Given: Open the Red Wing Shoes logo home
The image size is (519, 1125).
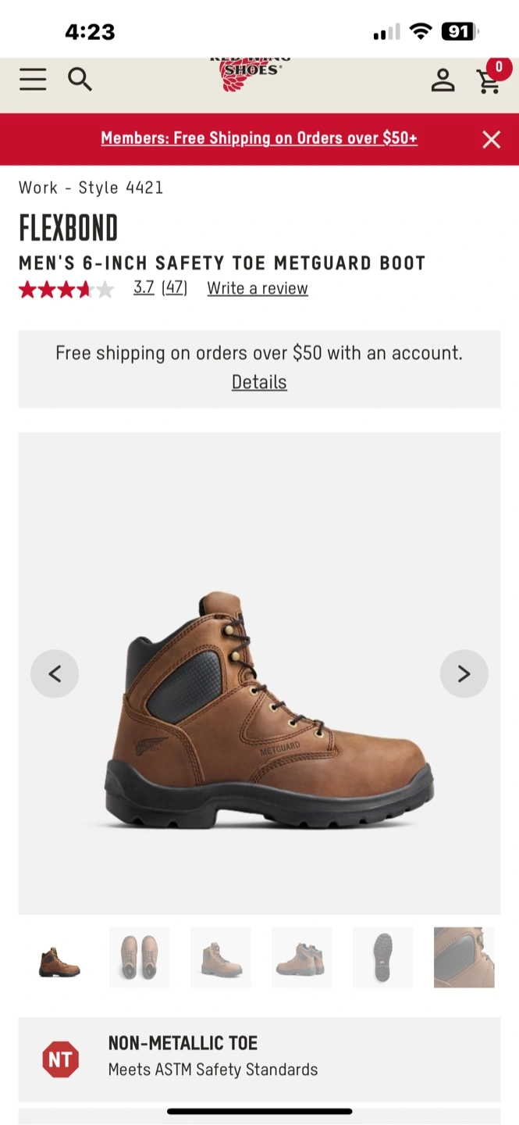Looking at the screenshot, I should tap(251, 75).
